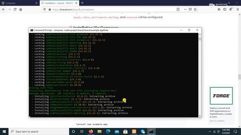The height and width of the screenshot is (135, 241).
Task: Click the 'selenium' code word on page
Action: (132, 18)
